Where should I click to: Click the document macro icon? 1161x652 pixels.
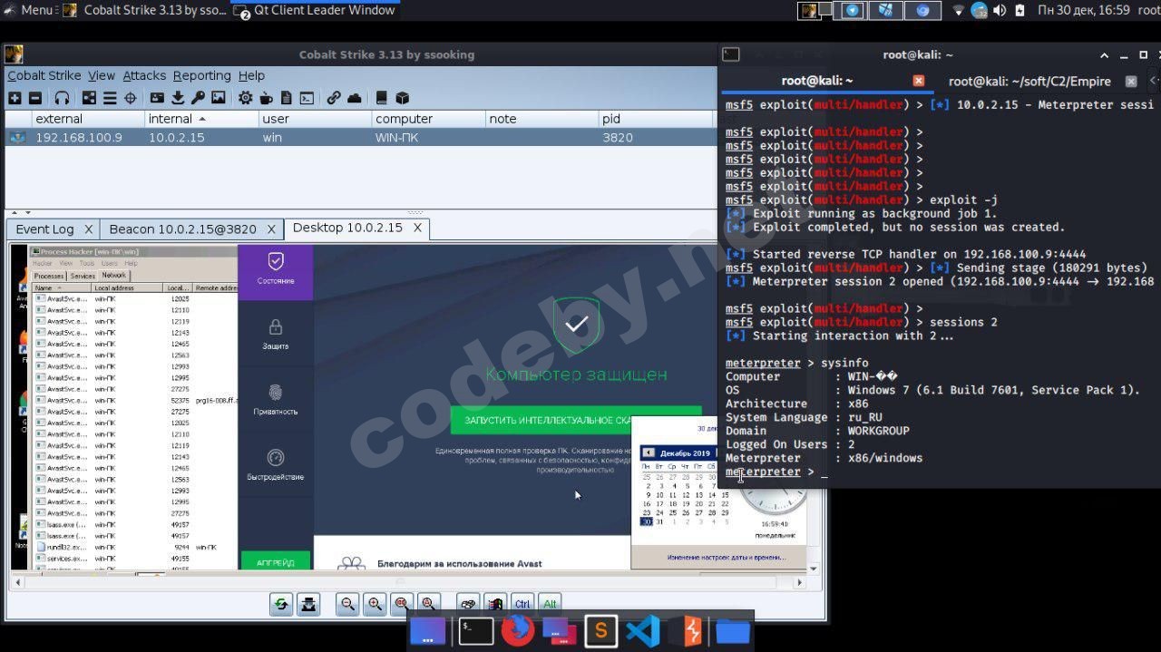(x=287, y=98)
